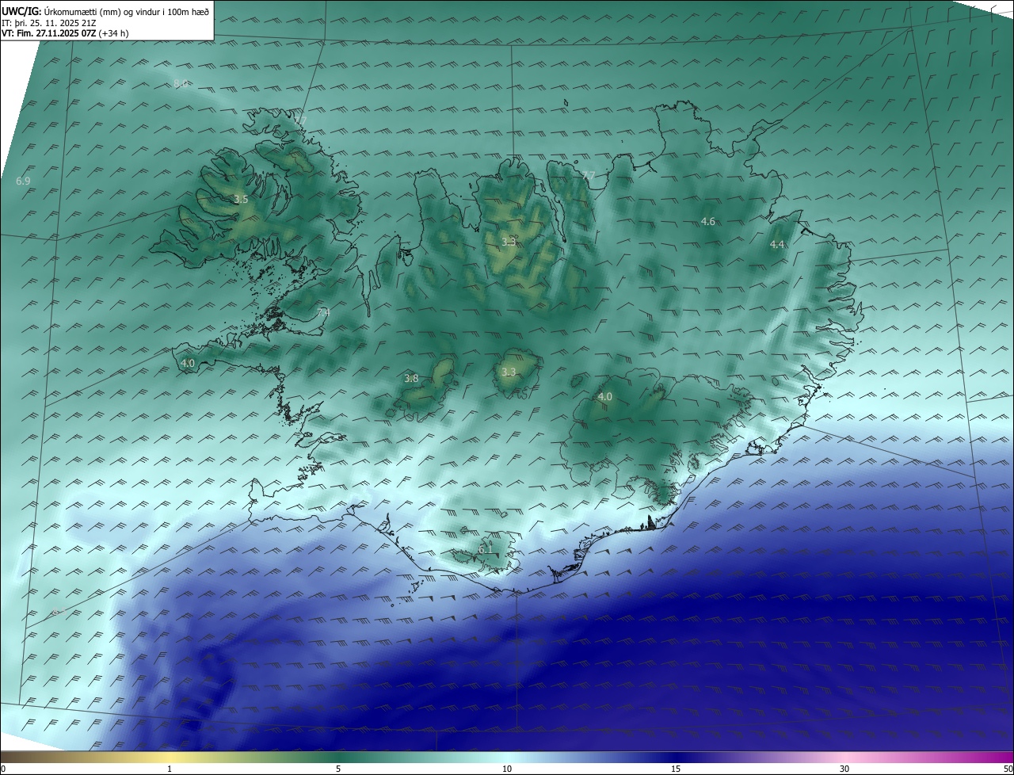Click the 7.7 label at the north coast fjord

pyautogui.click(x=588, y=175)
